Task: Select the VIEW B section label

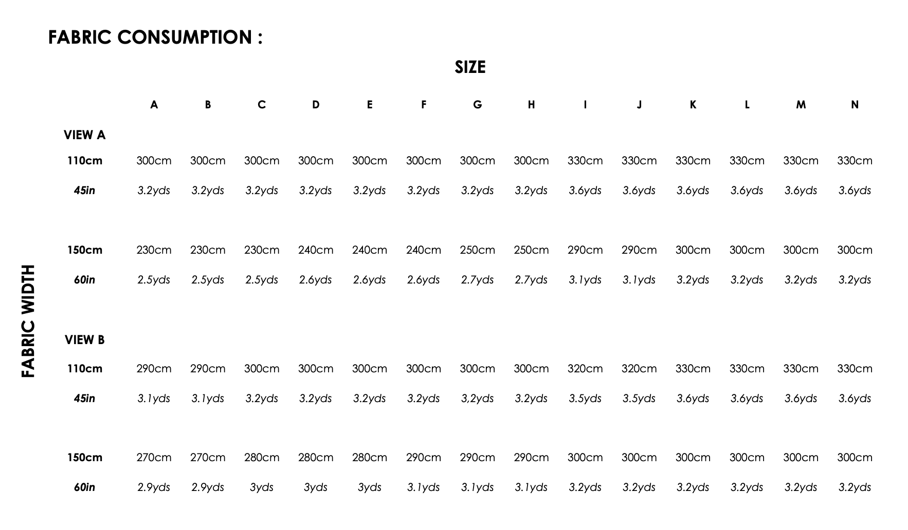Action: pos(84,340)
